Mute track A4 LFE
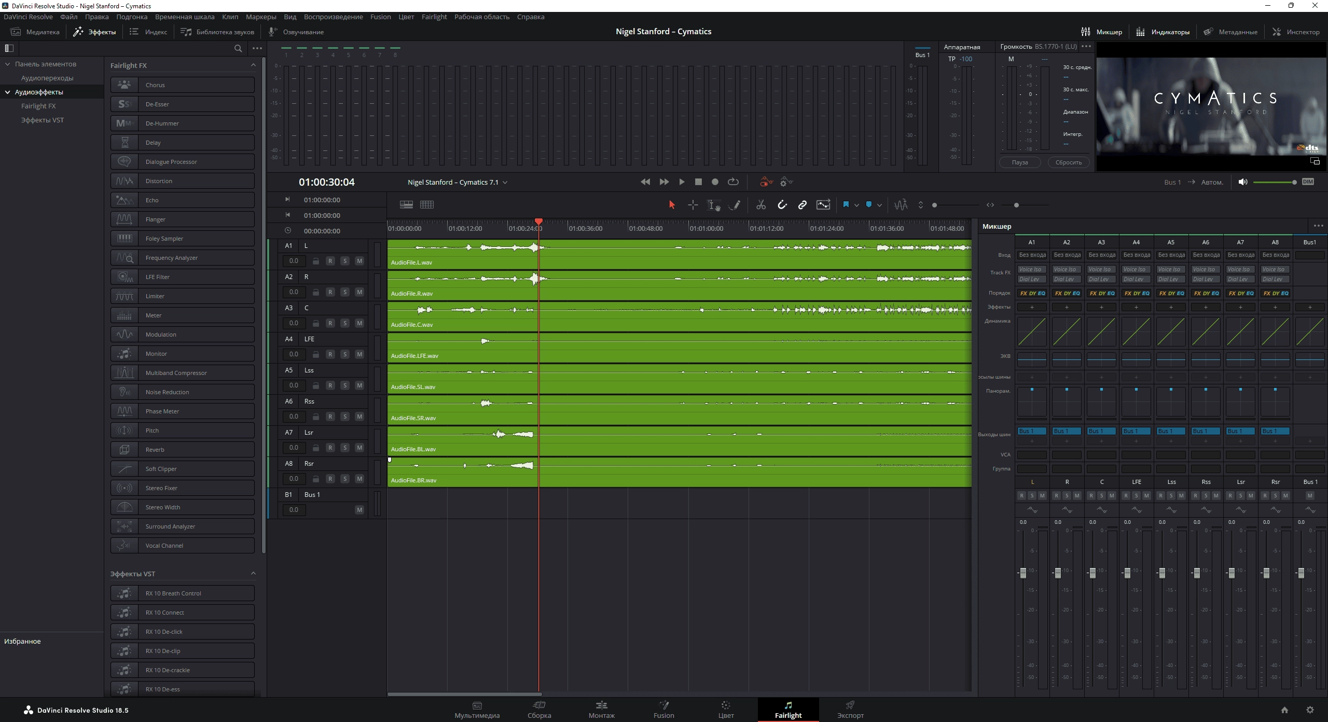This screenshot has width=1328, height=722. point(359,354)
